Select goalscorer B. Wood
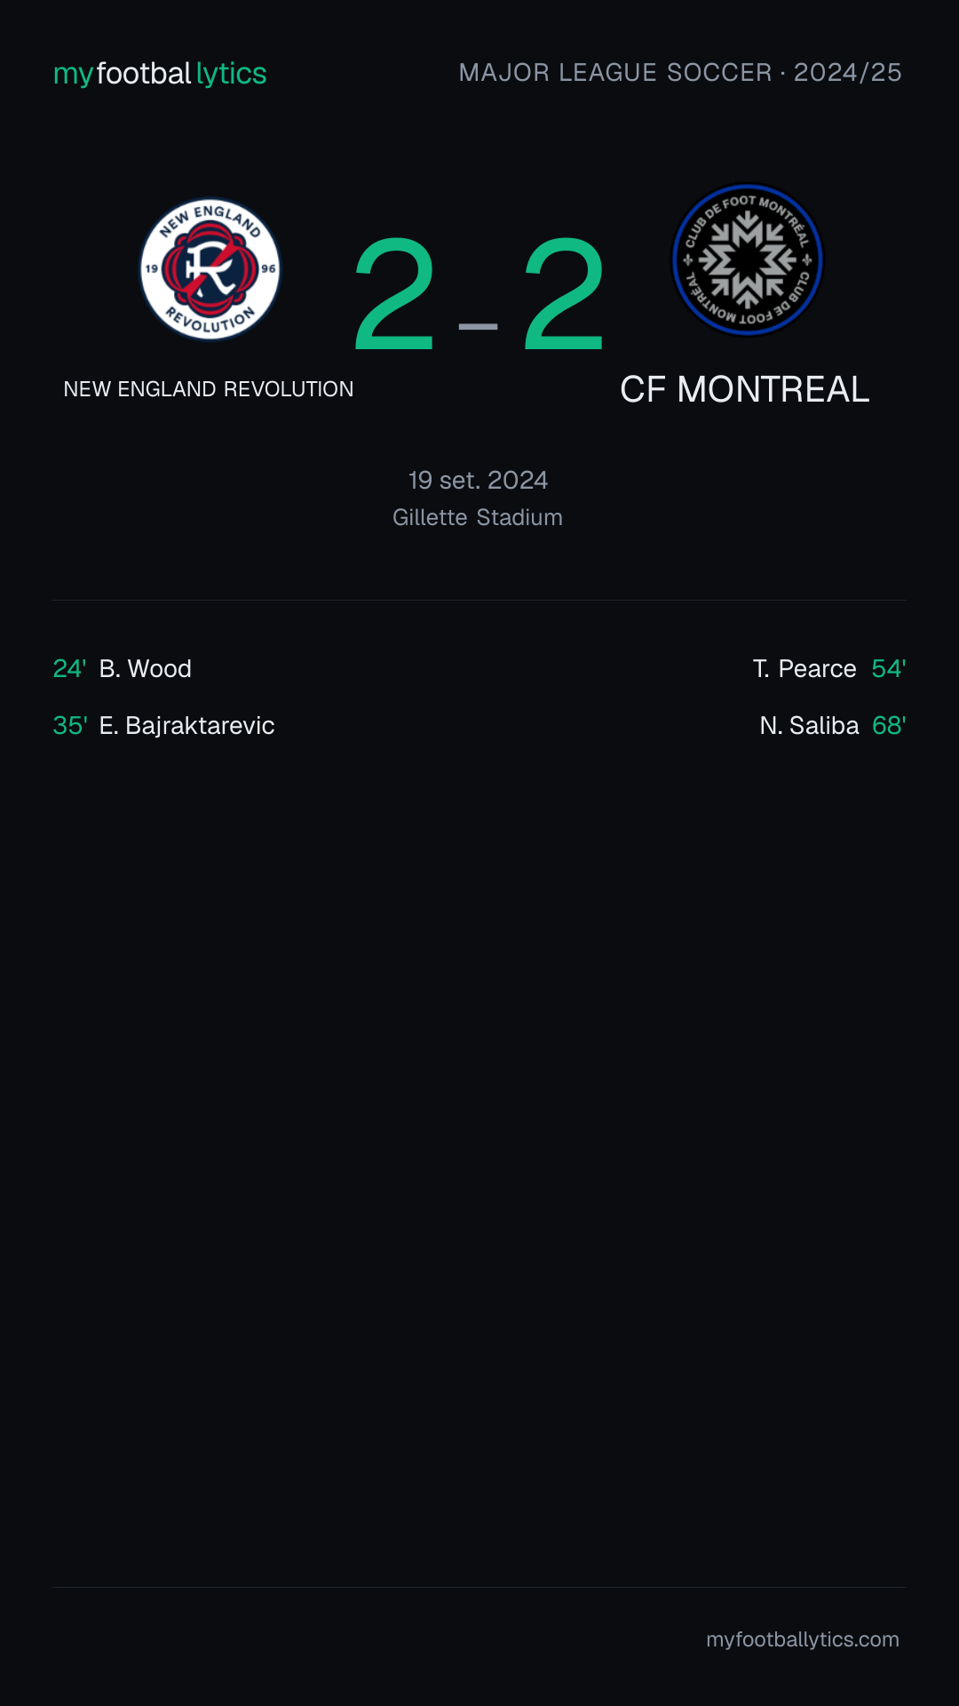The width and height of the screenshot is (959, 1706). click(146, 668)
